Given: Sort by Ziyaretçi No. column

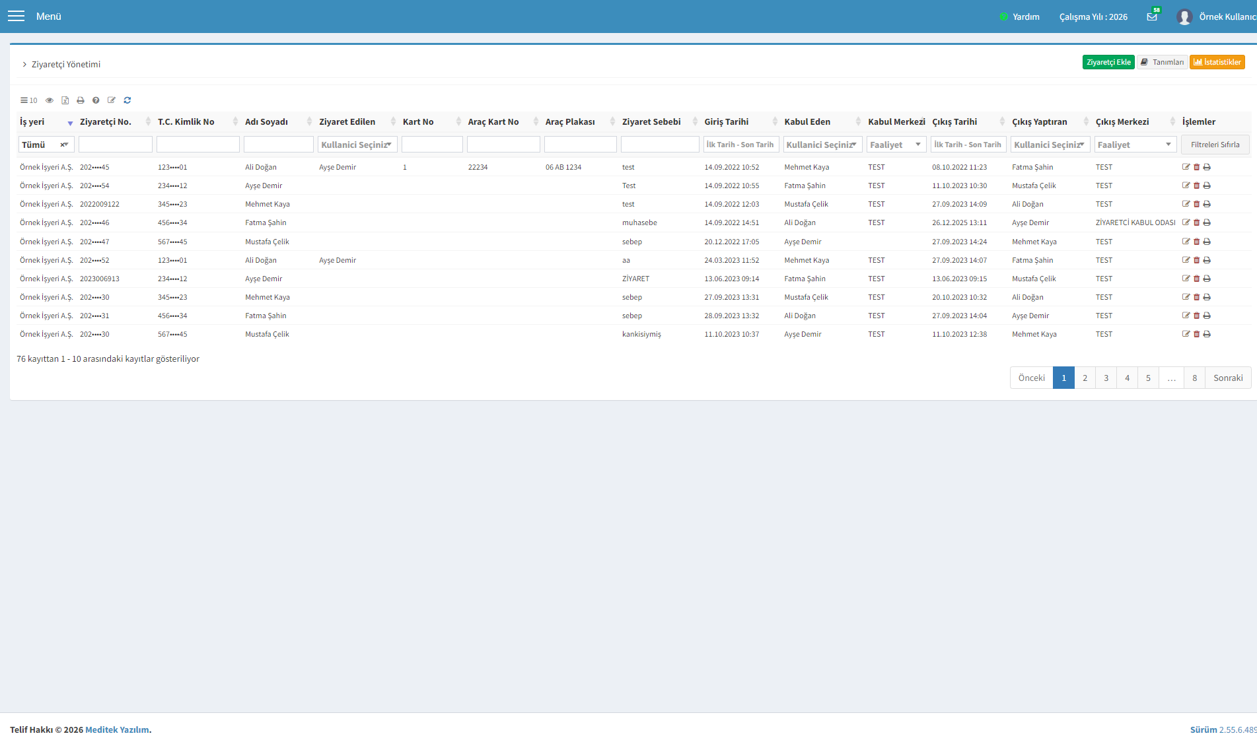Looking at the screenshot, I should pyautogui.click(x=116, y=122).
